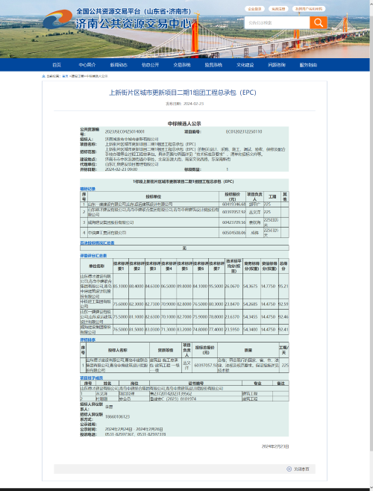Open the 新闻动态 nav menu item
The height and width of the screenshot is (491, 373).
[x=119, y=65]
